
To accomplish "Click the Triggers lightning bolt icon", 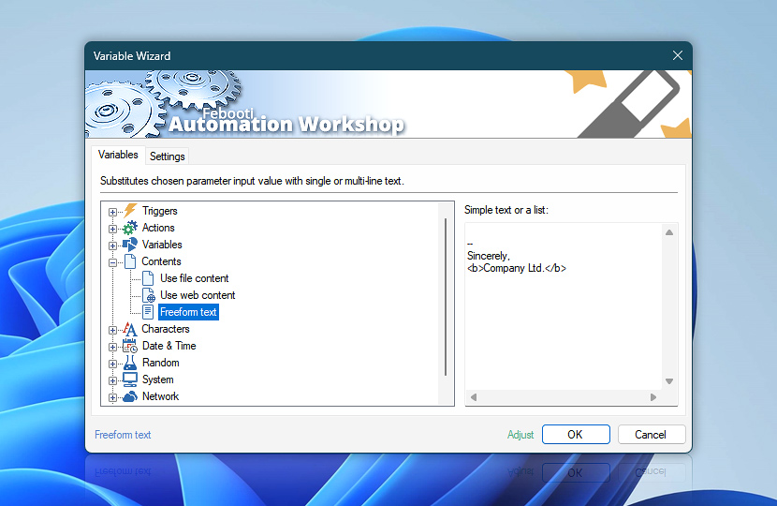I will pos(130,210).
